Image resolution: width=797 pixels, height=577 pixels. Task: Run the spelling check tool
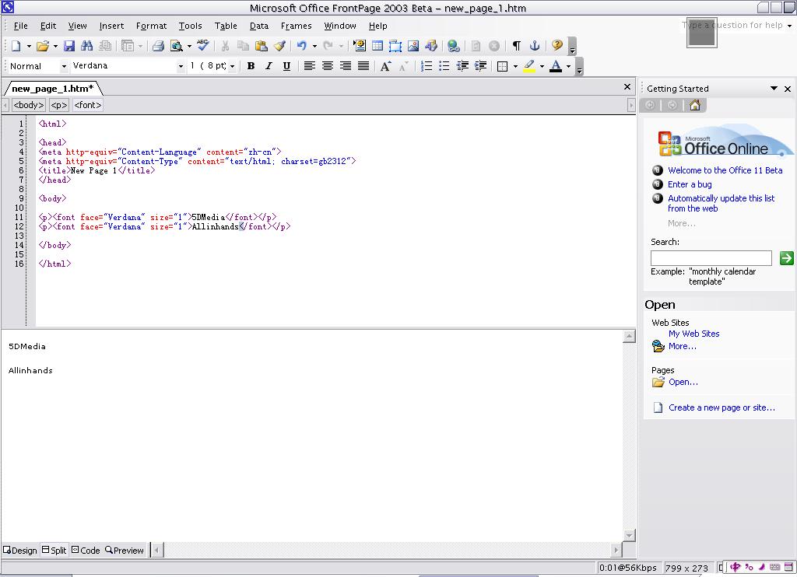pyautogui.click(x=203, y=47)
